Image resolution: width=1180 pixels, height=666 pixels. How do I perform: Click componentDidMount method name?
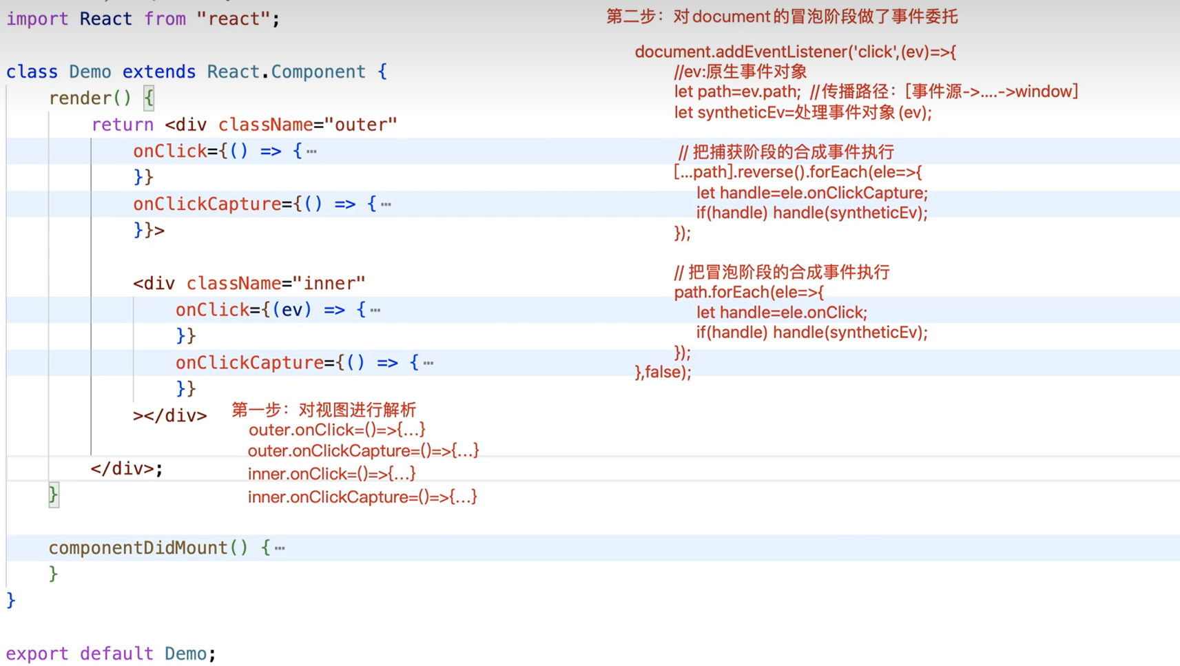point(138,548)
